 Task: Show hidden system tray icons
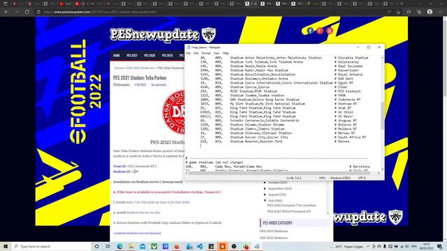click(x=368, y=246)
